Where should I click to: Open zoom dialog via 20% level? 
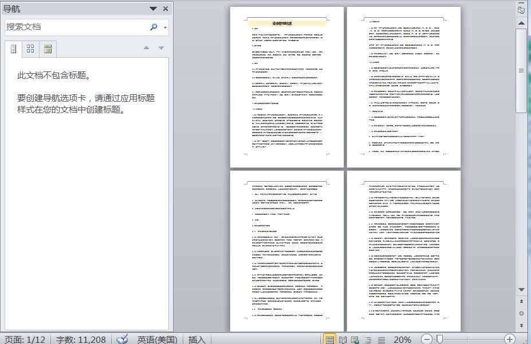coord(402,339)
